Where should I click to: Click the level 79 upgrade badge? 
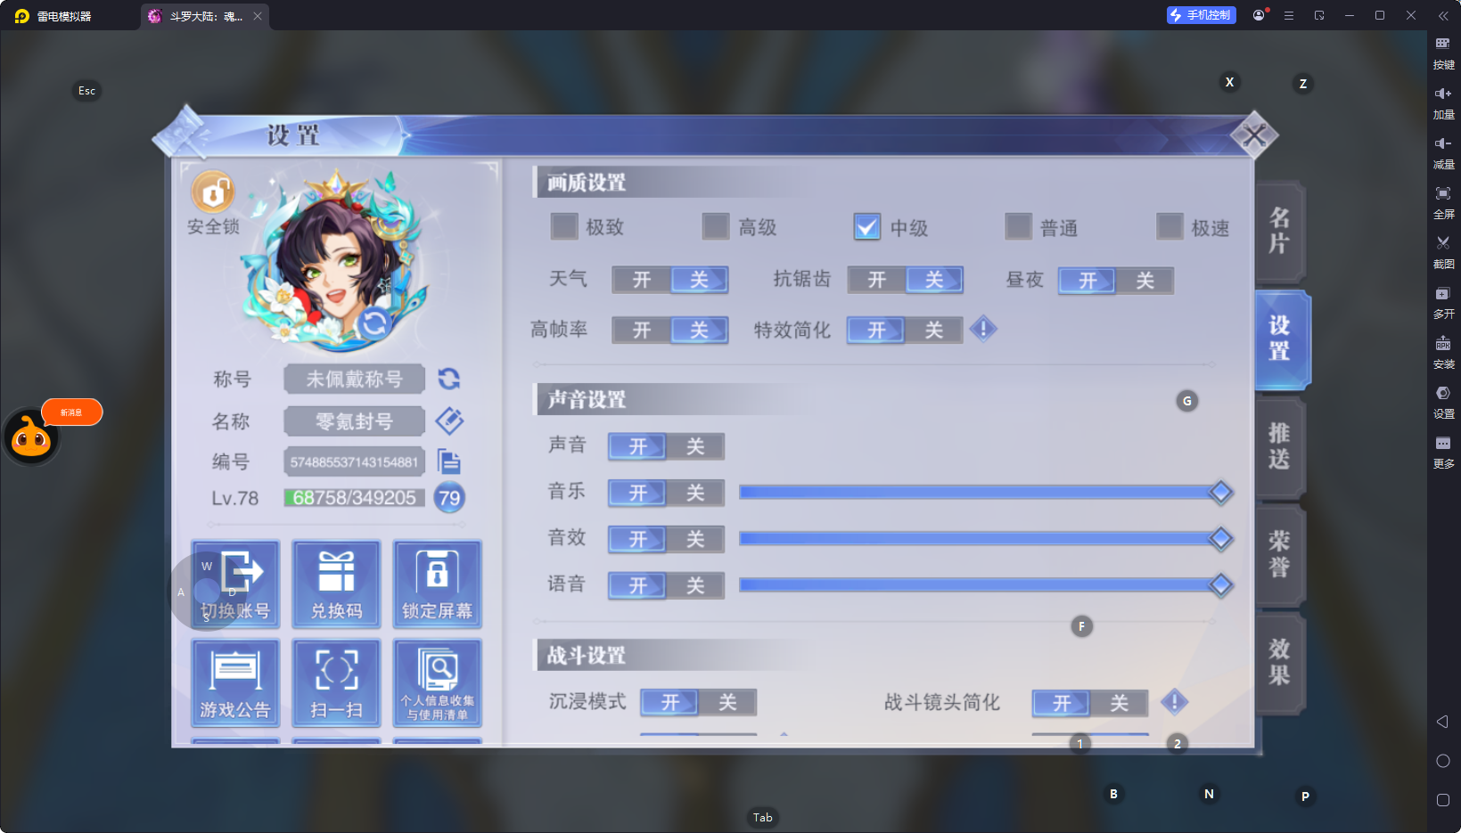[x=449, y=498]
